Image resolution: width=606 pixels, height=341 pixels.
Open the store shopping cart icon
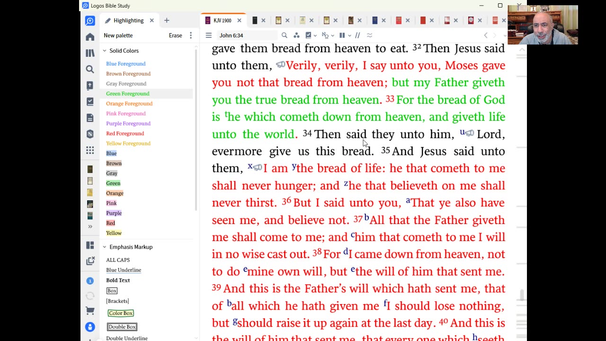coord(90,311)
